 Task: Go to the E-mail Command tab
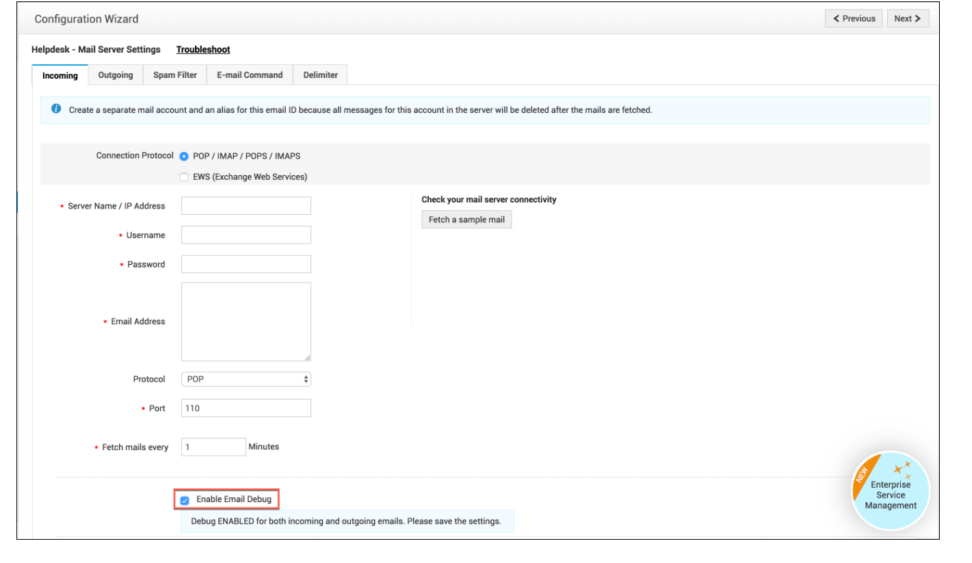pos(250,75)
